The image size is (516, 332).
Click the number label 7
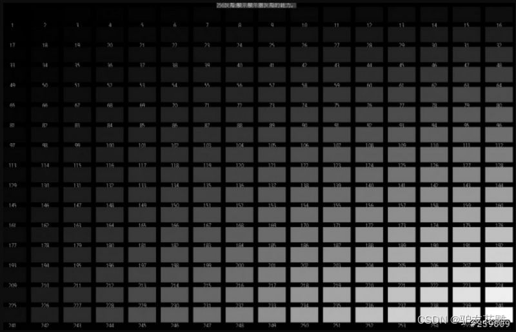(x=207, y=25)
